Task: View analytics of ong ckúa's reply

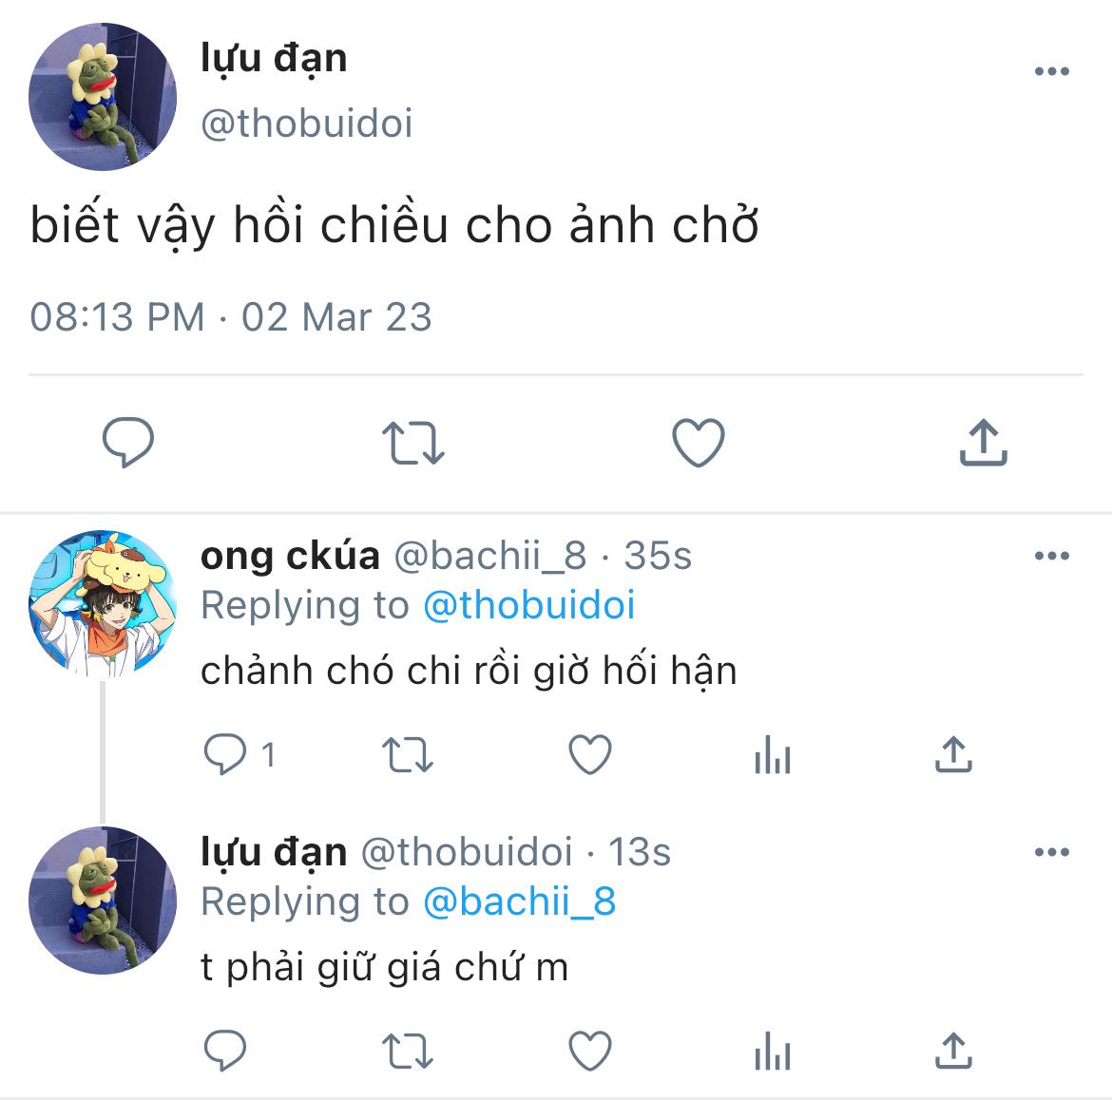Action: (773, 754)
